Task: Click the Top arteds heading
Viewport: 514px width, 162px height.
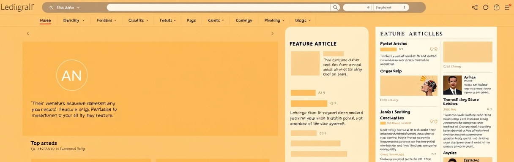Action: click(x=44, y=143)
